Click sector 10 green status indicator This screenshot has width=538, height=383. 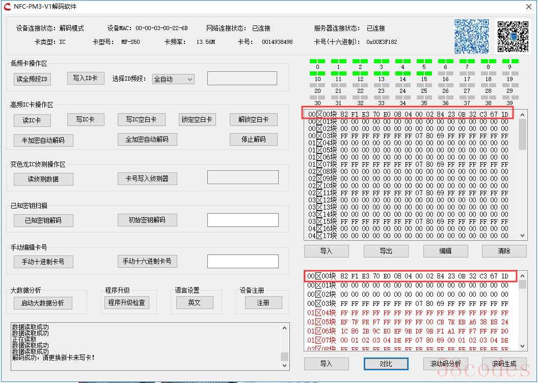317,73
